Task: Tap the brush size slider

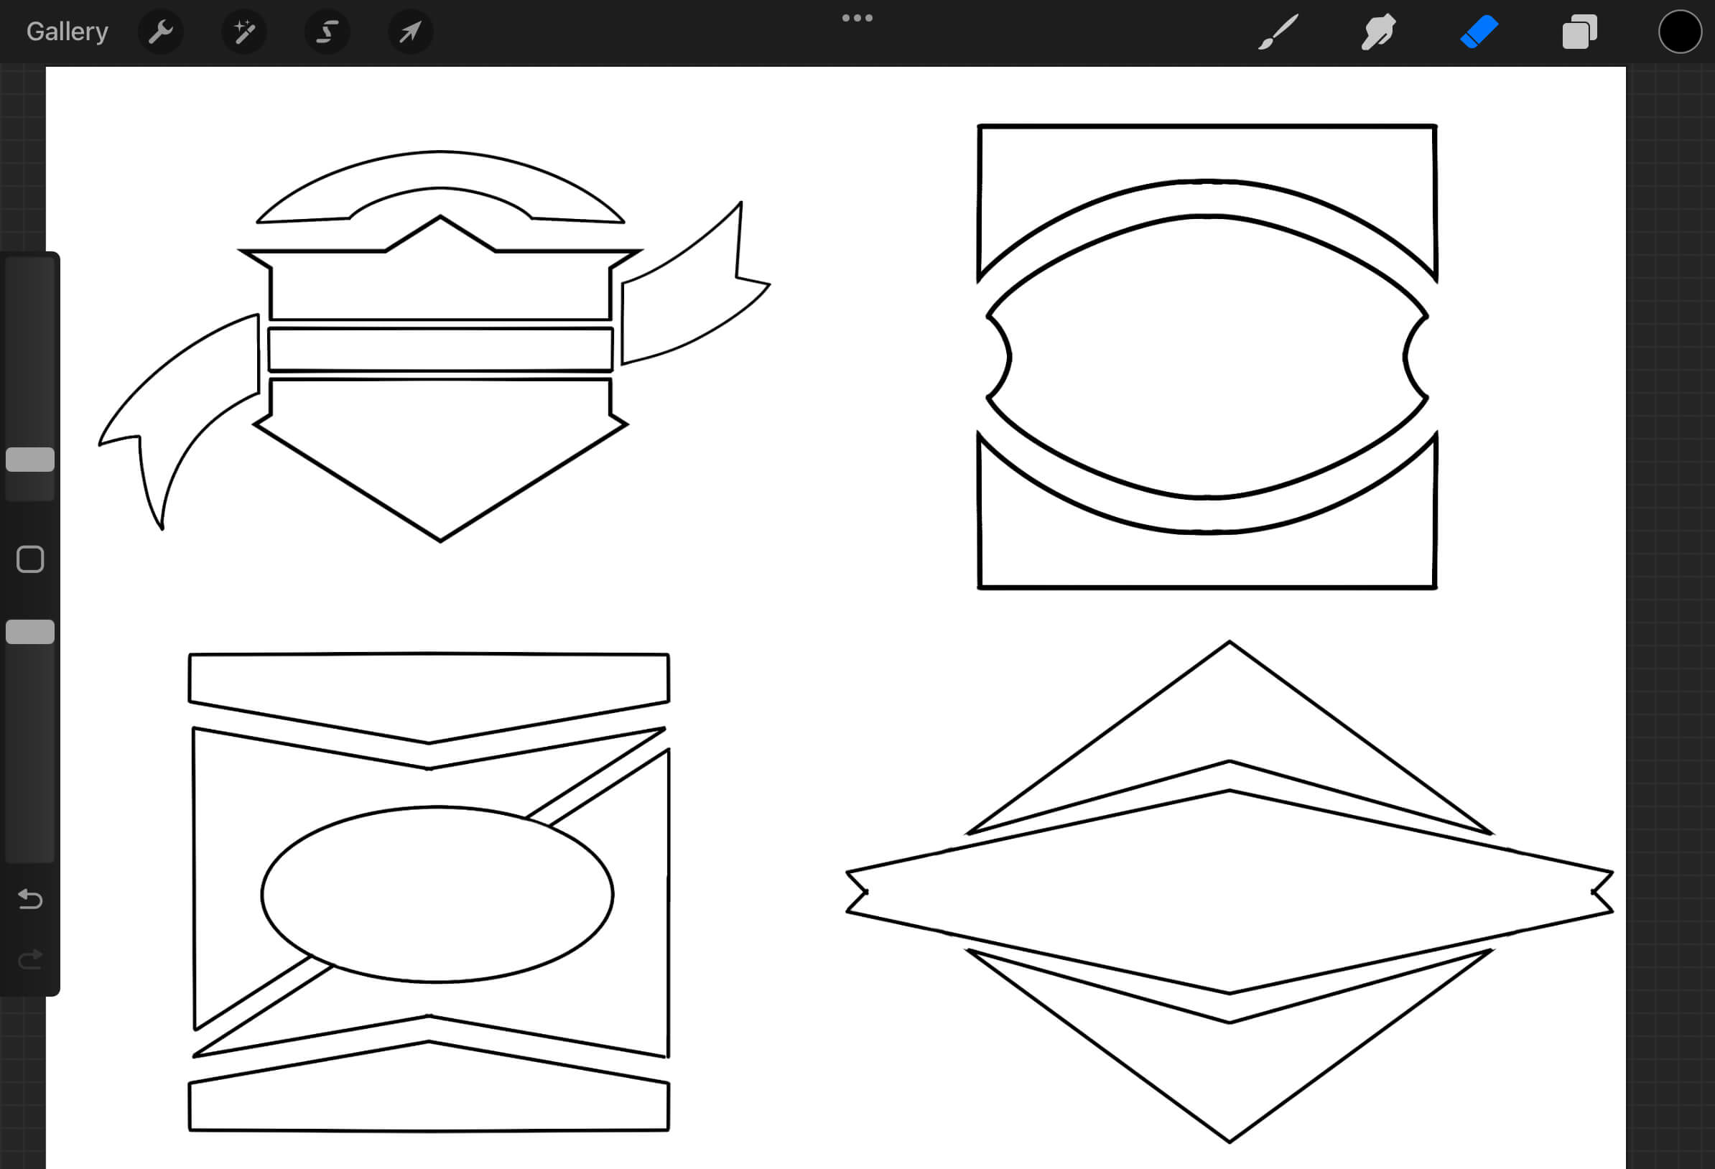Action: (x=29, y=459)
